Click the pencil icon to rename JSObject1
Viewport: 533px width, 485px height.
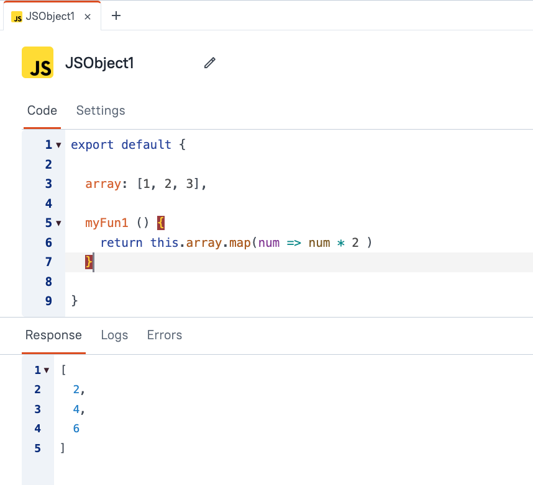[210, 63]
